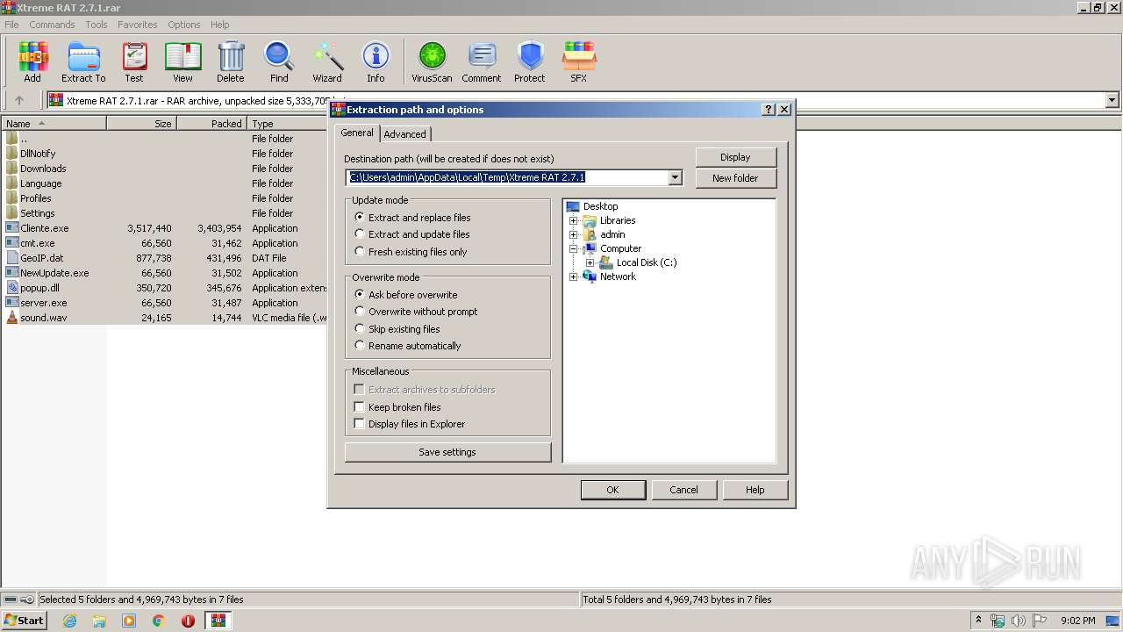The image size is (1123, 632).
Task: Expand admin node in folder tree
Action: pos(574,234)
